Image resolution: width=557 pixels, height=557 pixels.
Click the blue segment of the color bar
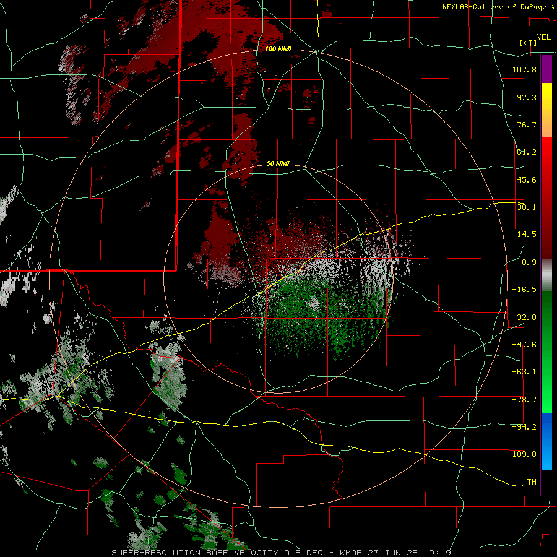pyautogui.click(x=546, y=441)
